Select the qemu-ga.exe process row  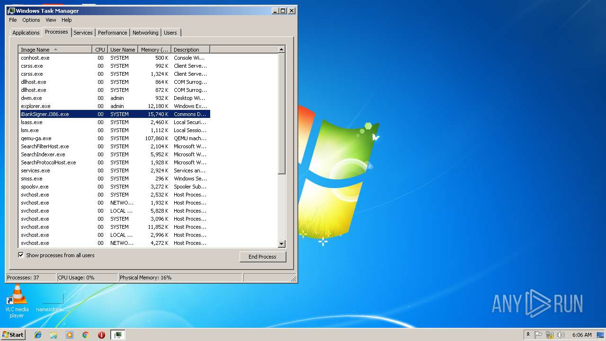114,138
